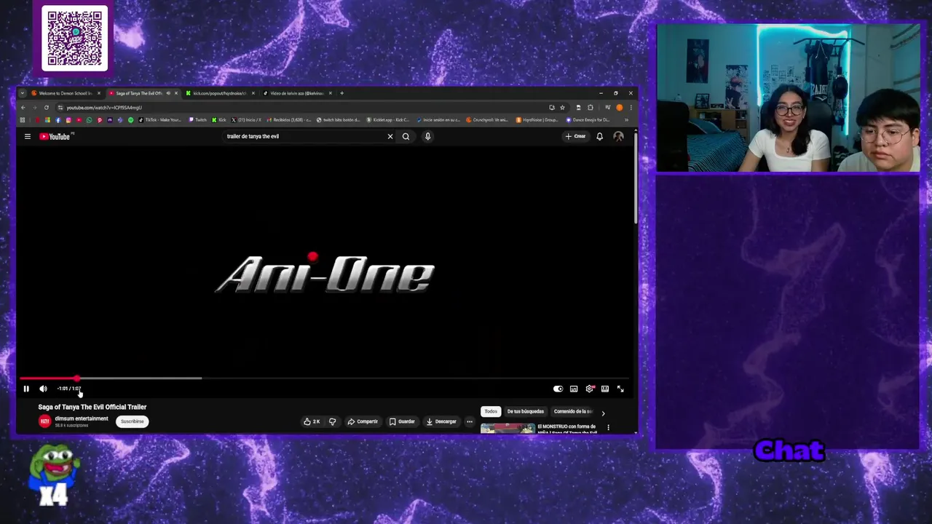
Task: Select the De tus búsquedas chip
Action: (525, 411)
